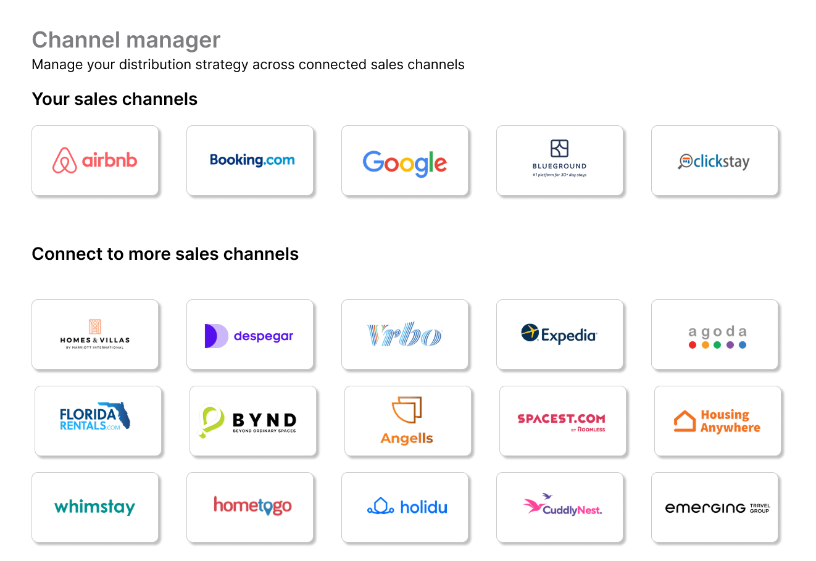Open the Clickstay channel card
Image resolution: width=816 pixels, height=561 pixels.
tap(714, 160)
